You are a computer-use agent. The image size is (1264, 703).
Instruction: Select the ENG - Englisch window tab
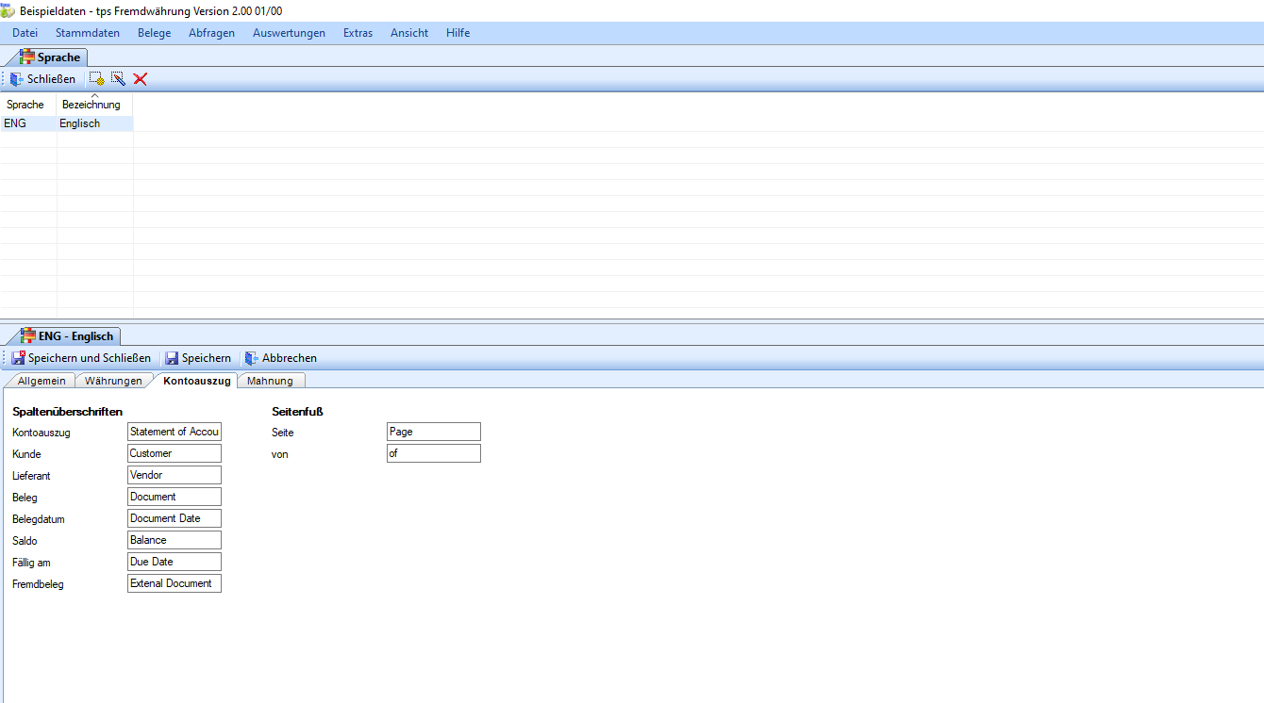point(67,336)
